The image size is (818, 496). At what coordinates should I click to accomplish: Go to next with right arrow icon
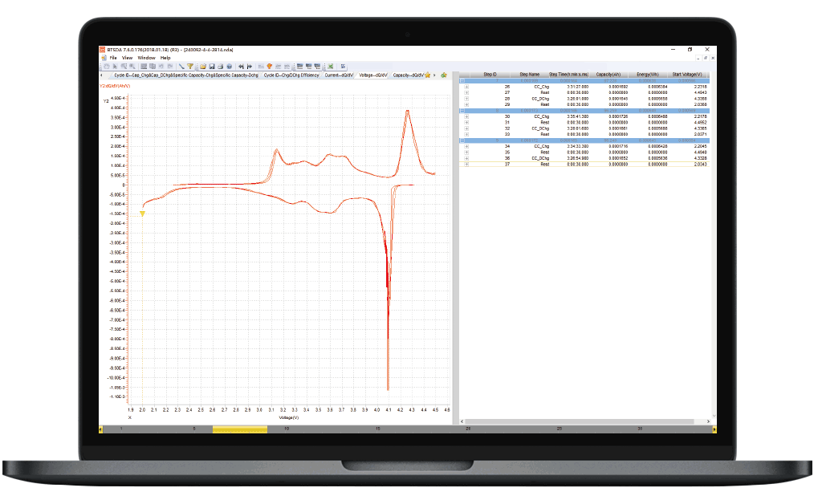(x=250, y=67)
